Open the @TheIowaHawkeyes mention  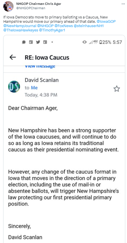tap(21, 30)
